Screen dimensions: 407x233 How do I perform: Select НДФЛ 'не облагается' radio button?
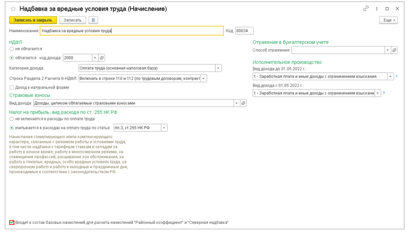[12, 49]
